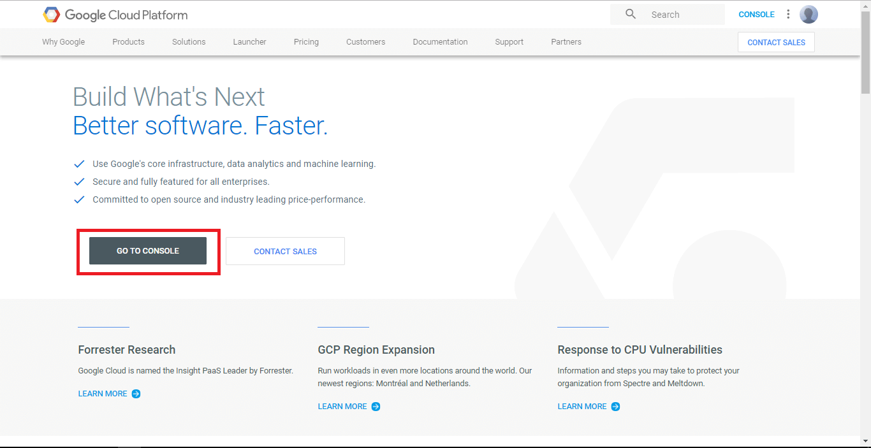The height and width of the screenshot is (448, 871).
Task: Click the Build What's Next headline
Action: (169, 97)
